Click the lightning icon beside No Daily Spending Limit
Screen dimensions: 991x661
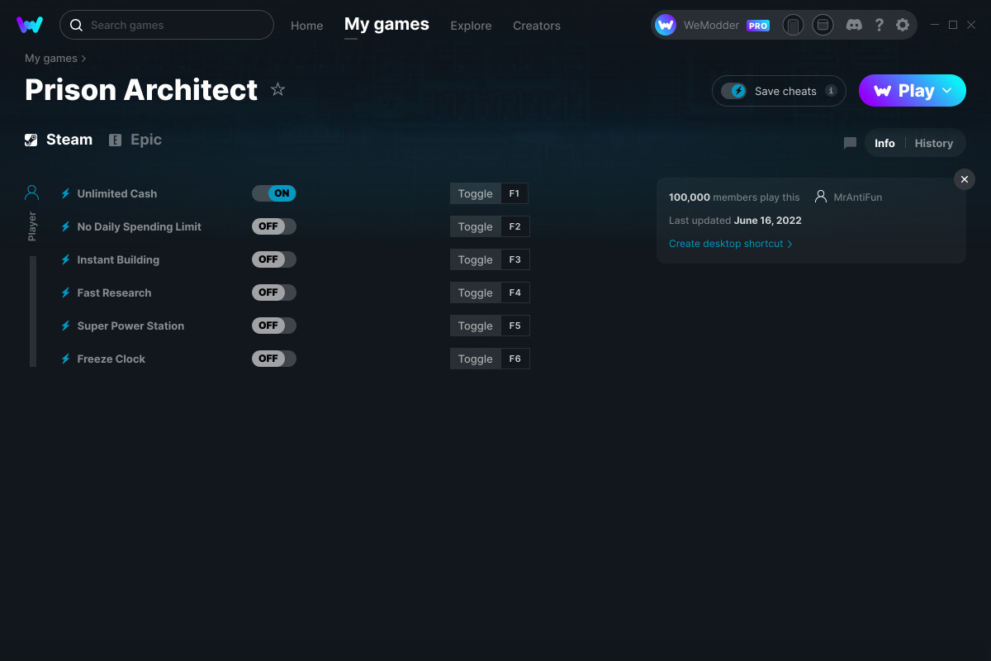[66, 226]
